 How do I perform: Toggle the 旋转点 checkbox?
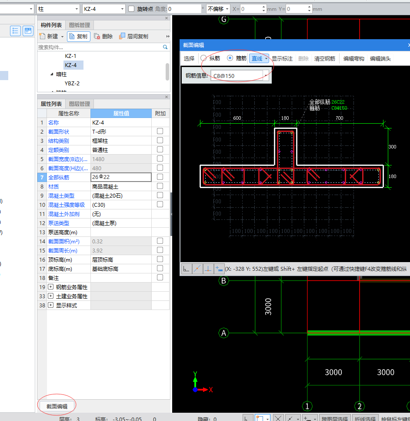(x=131, y=9)
